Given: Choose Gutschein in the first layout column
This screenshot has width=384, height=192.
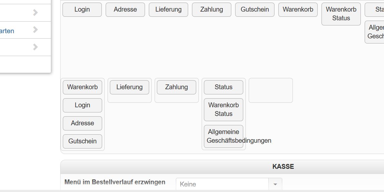Looking at the screenshot, I should 82,141.
